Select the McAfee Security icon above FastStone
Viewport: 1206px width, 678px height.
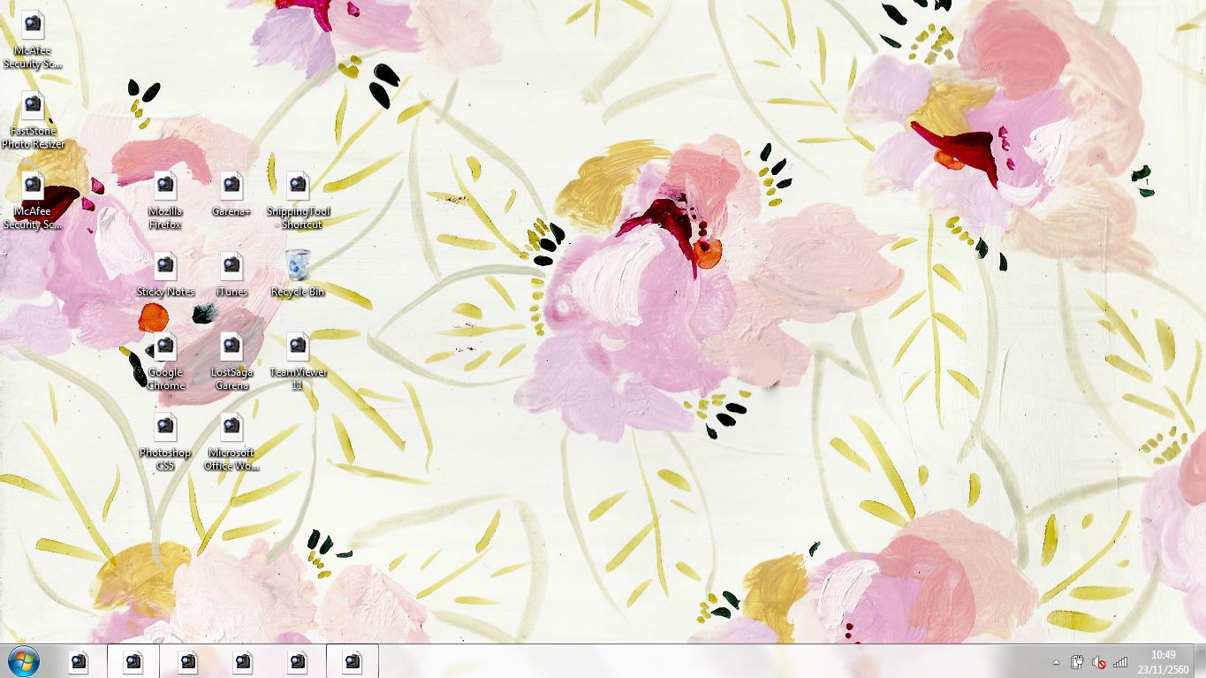click(x=33, y=26)
